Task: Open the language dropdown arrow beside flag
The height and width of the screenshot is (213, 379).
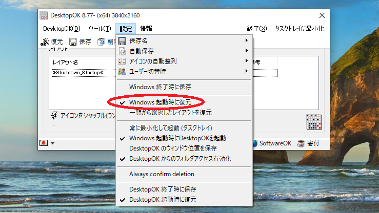Action: tap(52, 143)
